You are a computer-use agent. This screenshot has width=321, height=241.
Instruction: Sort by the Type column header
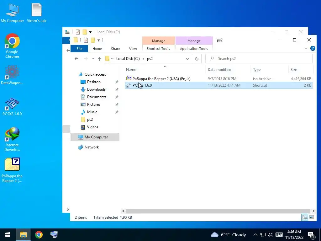(x=269, y=69)
